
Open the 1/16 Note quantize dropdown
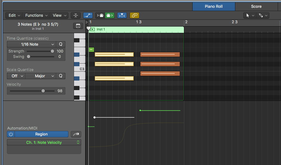point(32,44)
